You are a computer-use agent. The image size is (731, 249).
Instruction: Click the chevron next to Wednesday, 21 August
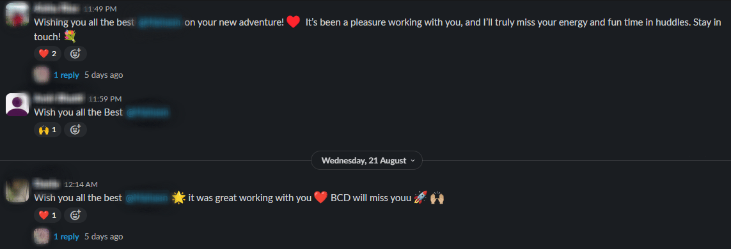(412, 160)
